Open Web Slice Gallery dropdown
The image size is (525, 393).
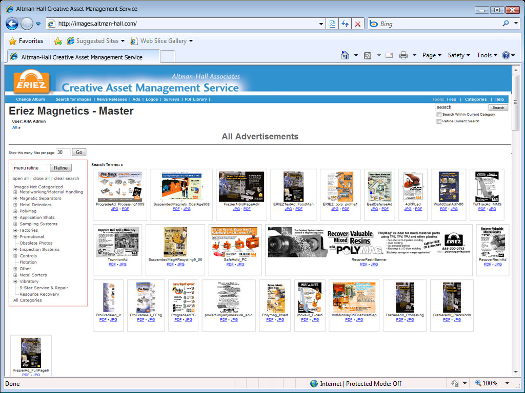tap(161, 41)
